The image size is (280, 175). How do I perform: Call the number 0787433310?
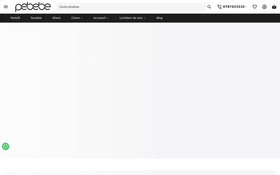[x=234, y=7]
